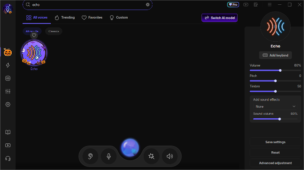Select the Echo voice thumbnail
The height and width of the screenshot is (170, 304).
(34, 53)
